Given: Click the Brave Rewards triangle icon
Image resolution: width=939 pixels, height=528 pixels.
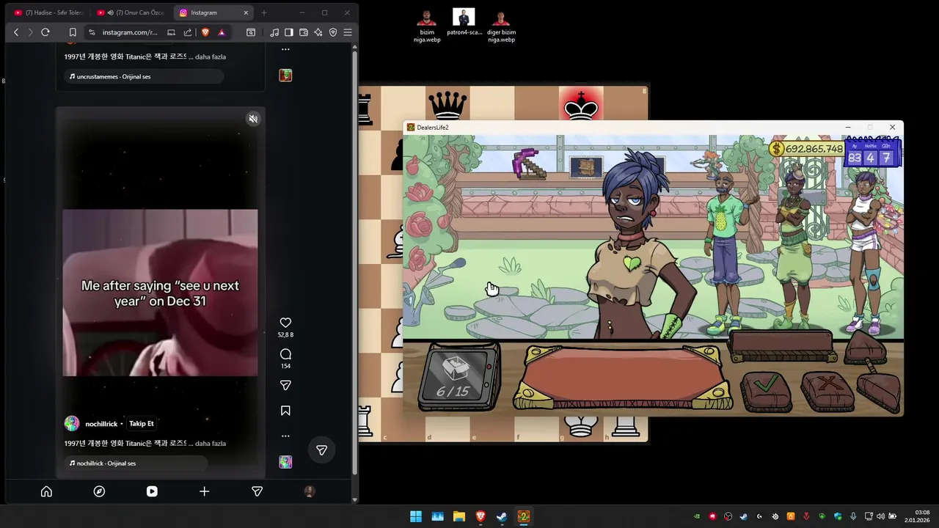Looking at the screenshot, I should (222, 32).
